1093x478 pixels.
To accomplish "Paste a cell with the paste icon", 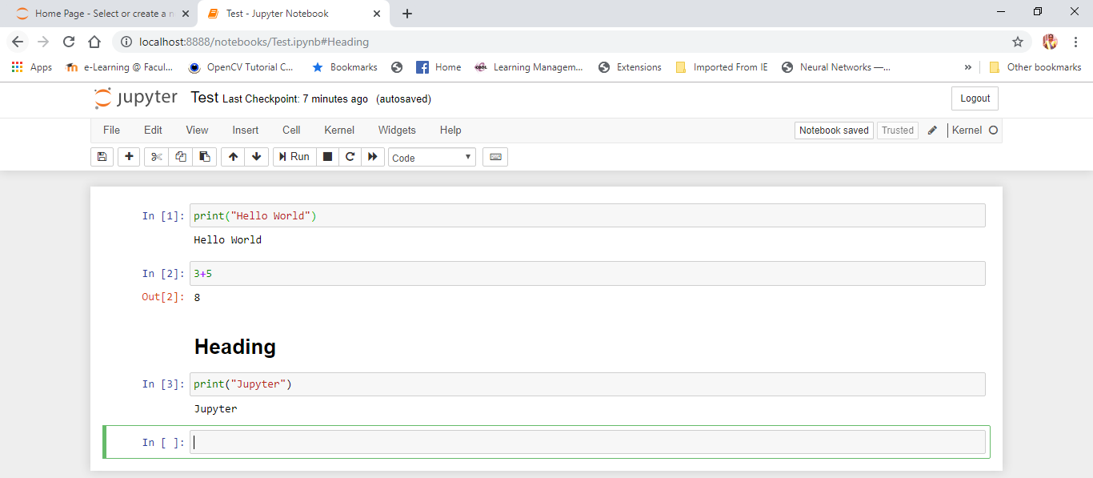I will coord(204,156).
